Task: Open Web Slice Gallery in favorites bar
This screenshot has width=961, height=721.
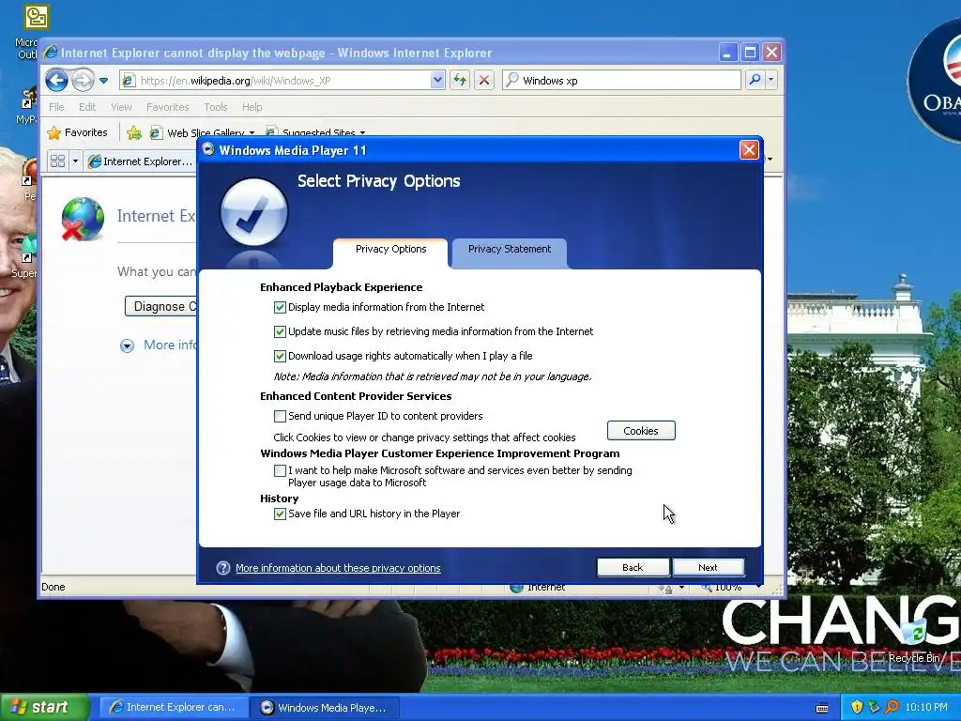Action: [203, 132]
